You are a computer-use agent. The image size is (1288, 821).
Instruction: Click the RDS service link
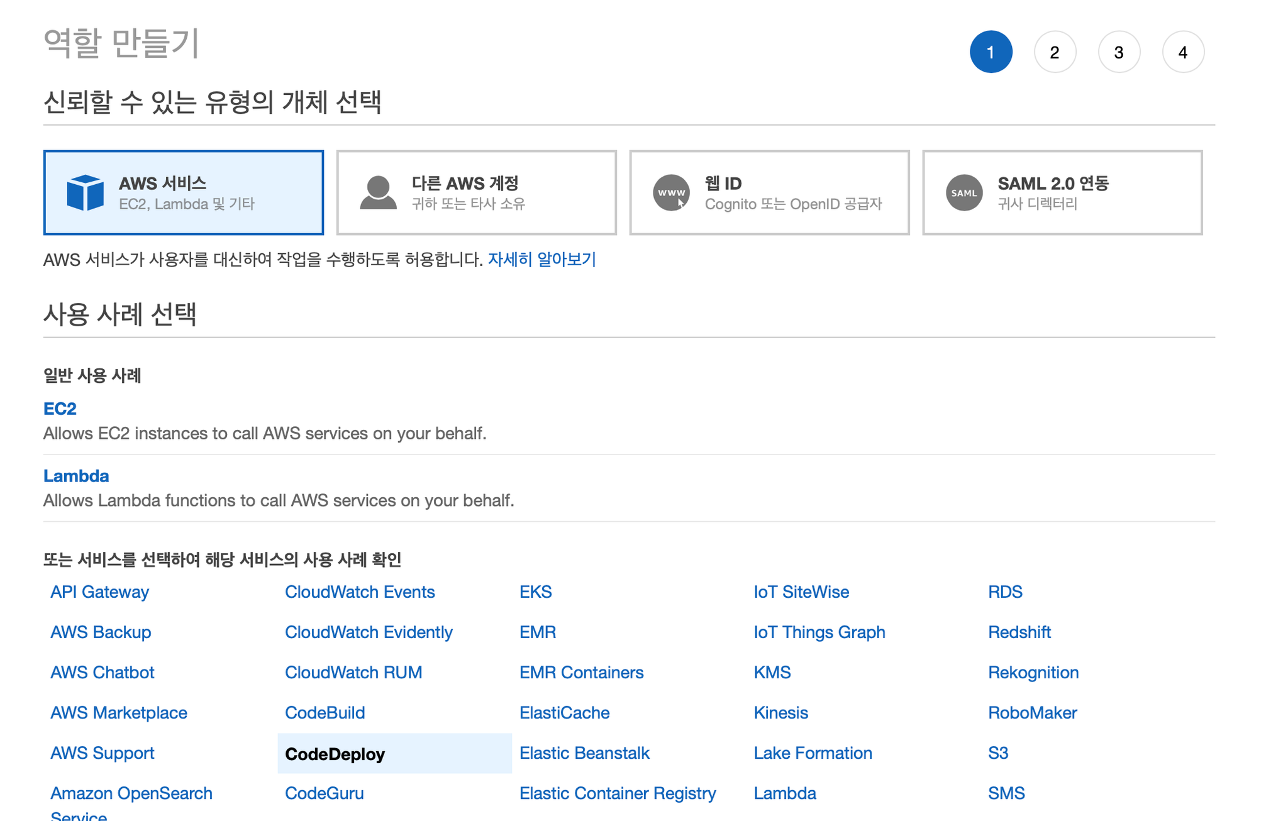pyautogui.click(x=1005, y=592)
